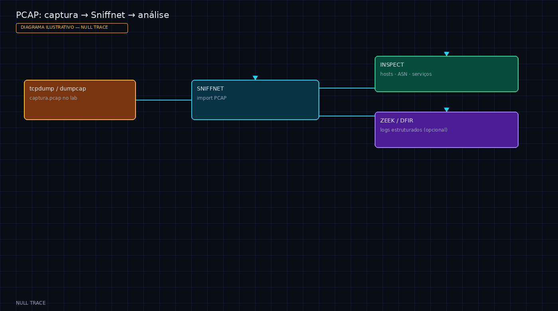Click the 'logs estruturados (opcional)' text
558x311 pixels.
click(x=414, y=130)
